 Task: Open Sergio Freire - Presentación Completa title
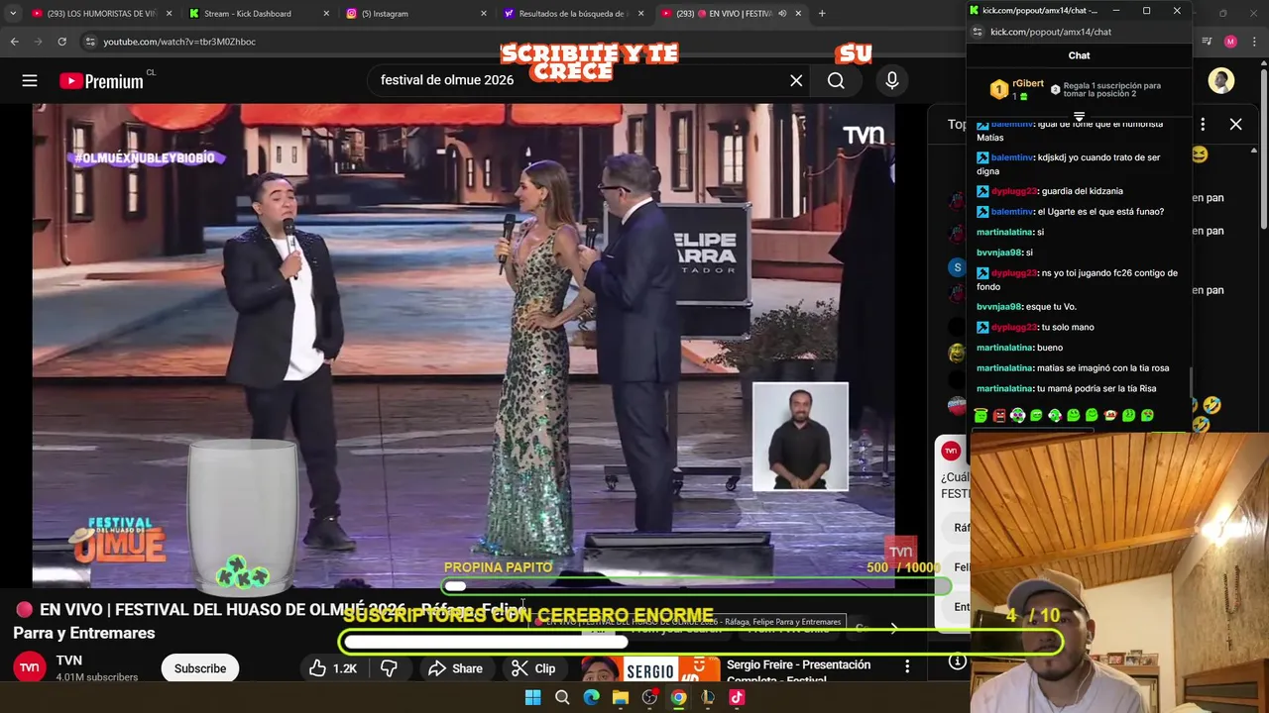[x=798, y=671]
